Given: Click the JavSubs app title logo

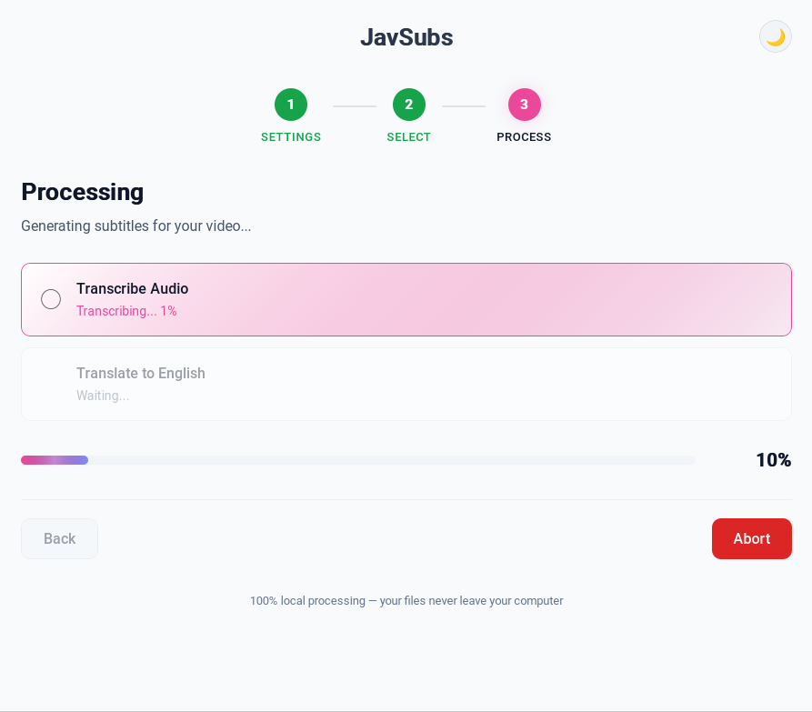Looking at the screenshot, I should (406, 37).
